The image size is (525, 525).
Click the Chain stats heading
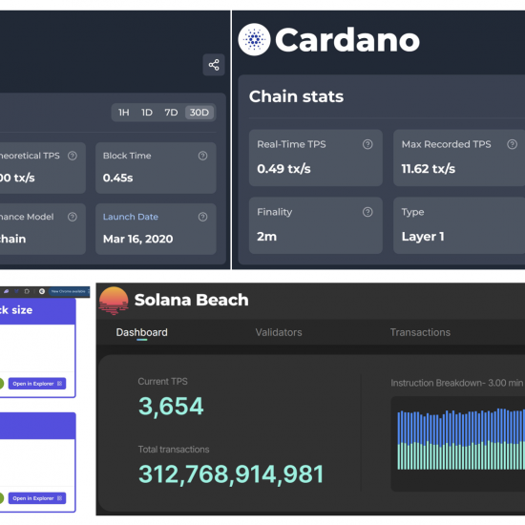point(296,96)
